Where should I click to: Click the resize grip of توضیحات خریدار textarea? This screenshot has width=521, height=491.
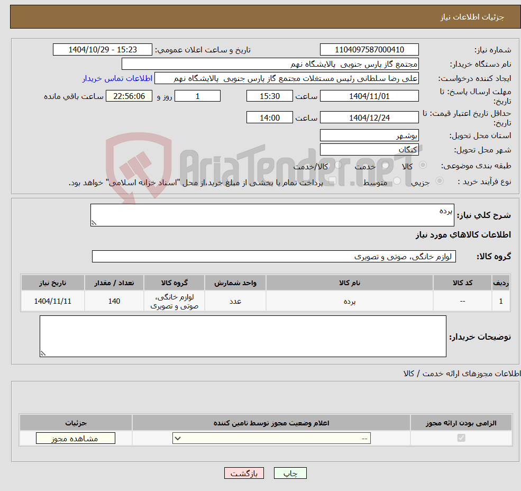pos(43,352)
